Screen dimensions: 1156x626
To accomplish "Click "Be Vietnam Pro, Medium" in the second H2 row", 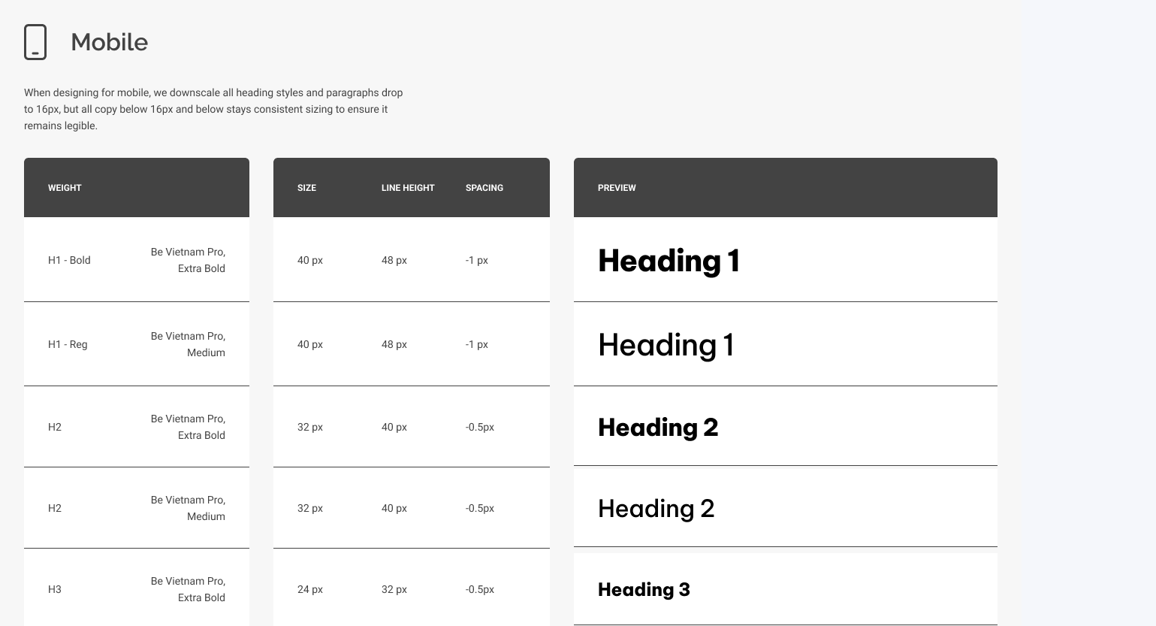I will 188,508.
